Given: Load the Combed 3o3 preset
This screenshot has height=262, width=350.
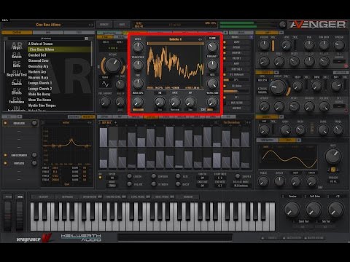Looking at the screenshot, I should [37, 55].
